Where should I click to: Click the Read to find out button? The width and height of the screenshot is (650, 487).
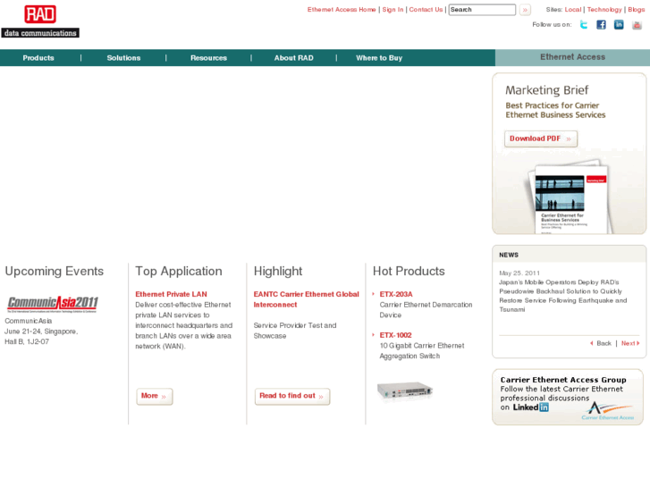[291, 396]
